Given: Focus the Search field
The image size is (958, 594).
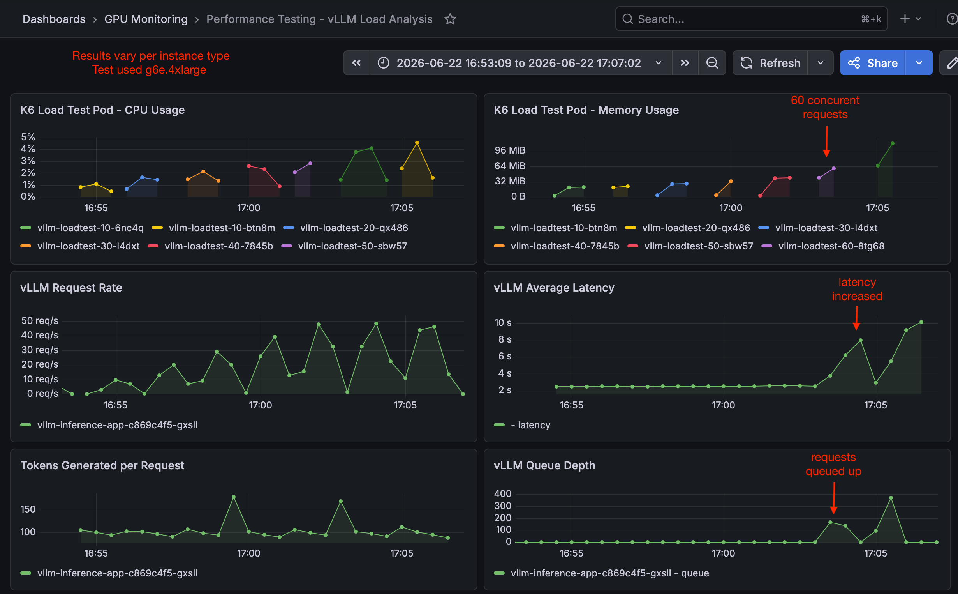Looking at the screenshot, I should coord(751,19).
